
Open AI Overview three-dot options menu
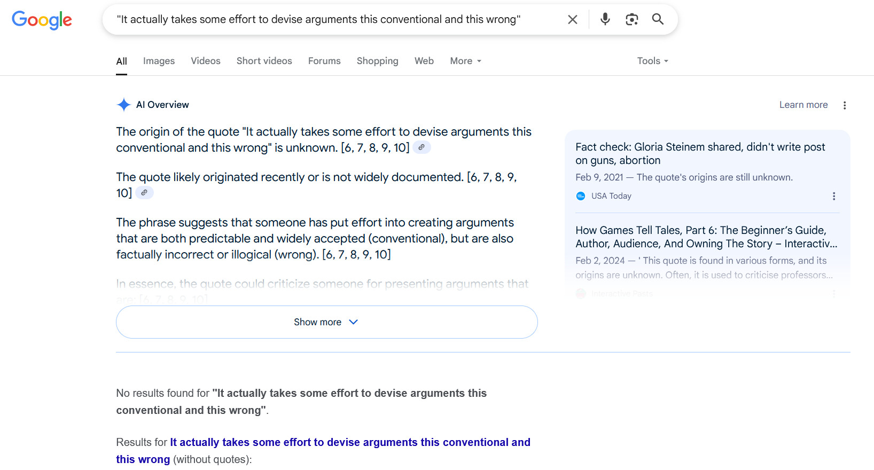(x=845, y=105)
